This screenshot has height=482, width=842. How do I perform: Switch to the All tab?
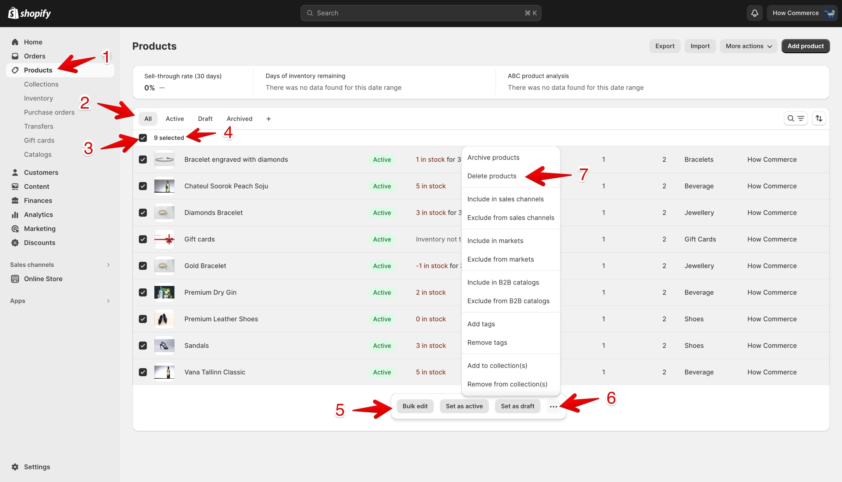coord(148,119)
